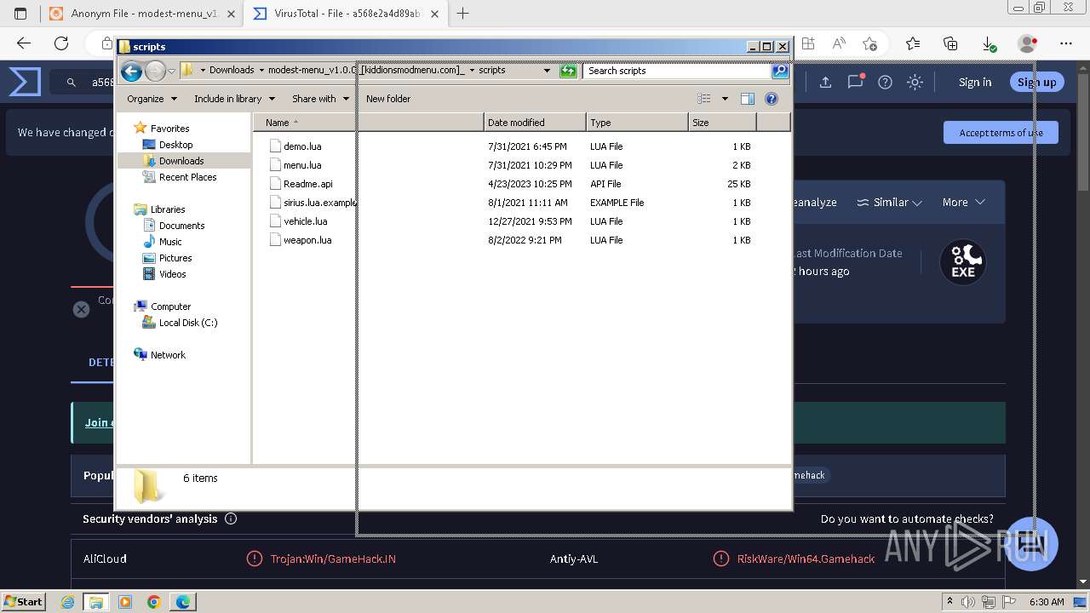
Task: Click VirusTotal Sign in link
Action: [975, 82]
